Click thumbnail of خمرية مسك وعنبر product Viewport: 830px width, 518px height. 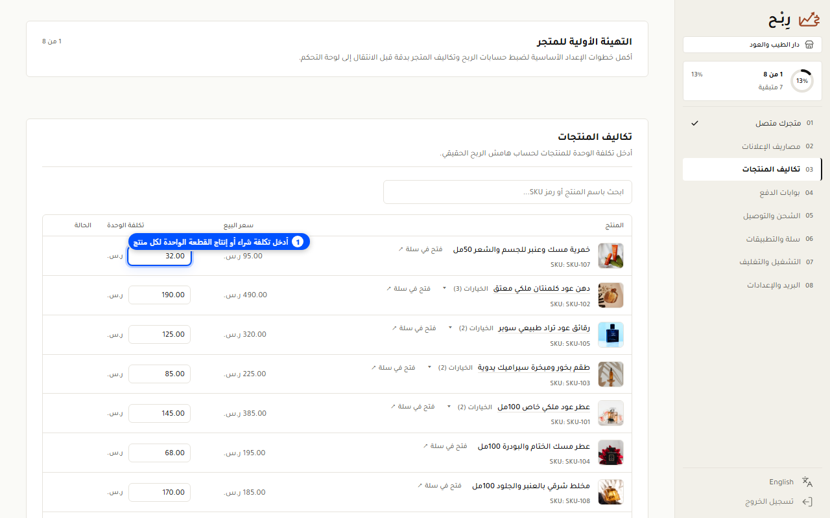click(611, 256)
